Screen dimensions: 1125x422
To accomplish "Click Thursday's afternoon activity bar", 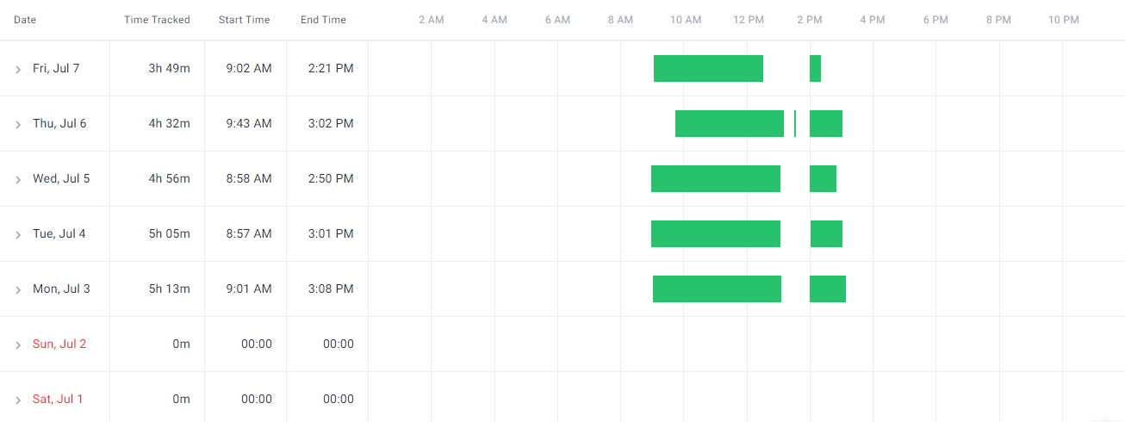I will pyautogui.click(x=826, y=123).
